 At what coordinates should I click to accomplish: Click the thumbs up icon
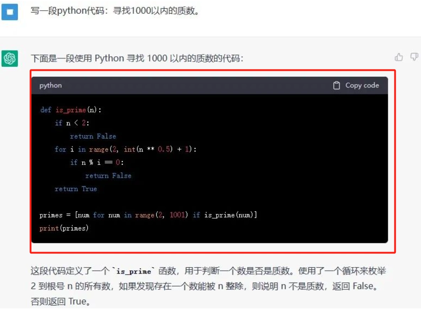pyautogui.click(x=399, y=57)
